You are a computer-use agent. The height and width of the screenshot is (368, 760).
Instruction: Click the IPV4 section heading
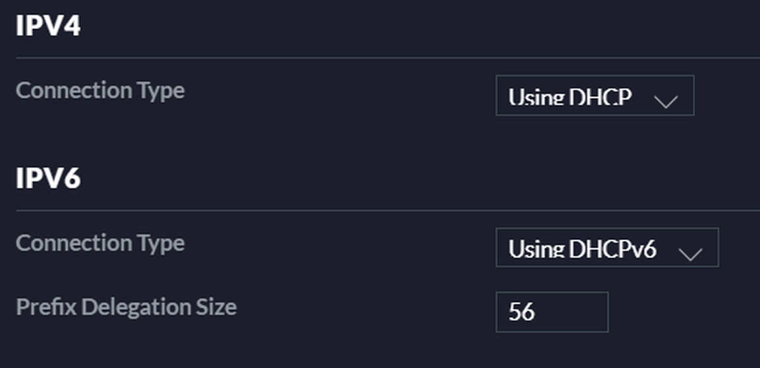click(x=48, y=26)
